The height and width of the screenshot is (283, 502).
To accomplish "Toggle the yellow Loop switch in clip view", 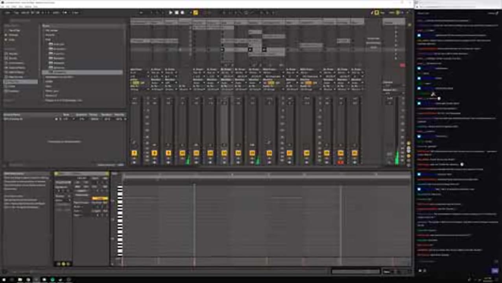I will (x=100, y=198).
